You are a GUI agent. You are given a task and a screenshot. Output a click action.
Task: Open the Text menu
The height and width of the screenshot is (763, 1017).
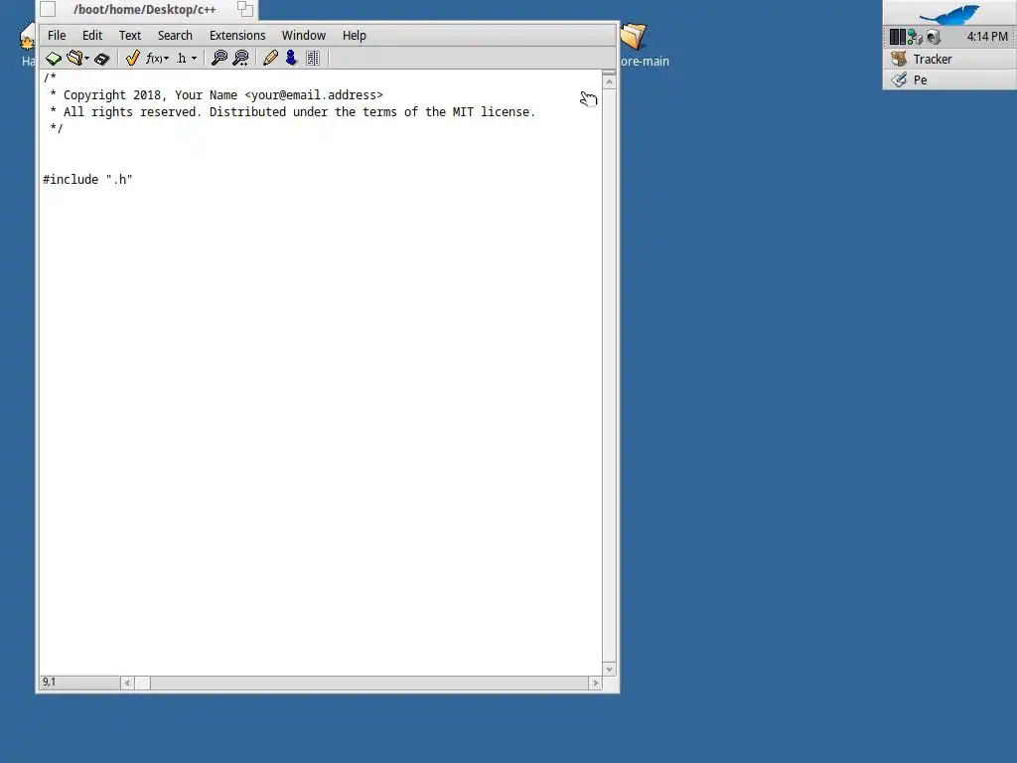(x=130, y=35)
